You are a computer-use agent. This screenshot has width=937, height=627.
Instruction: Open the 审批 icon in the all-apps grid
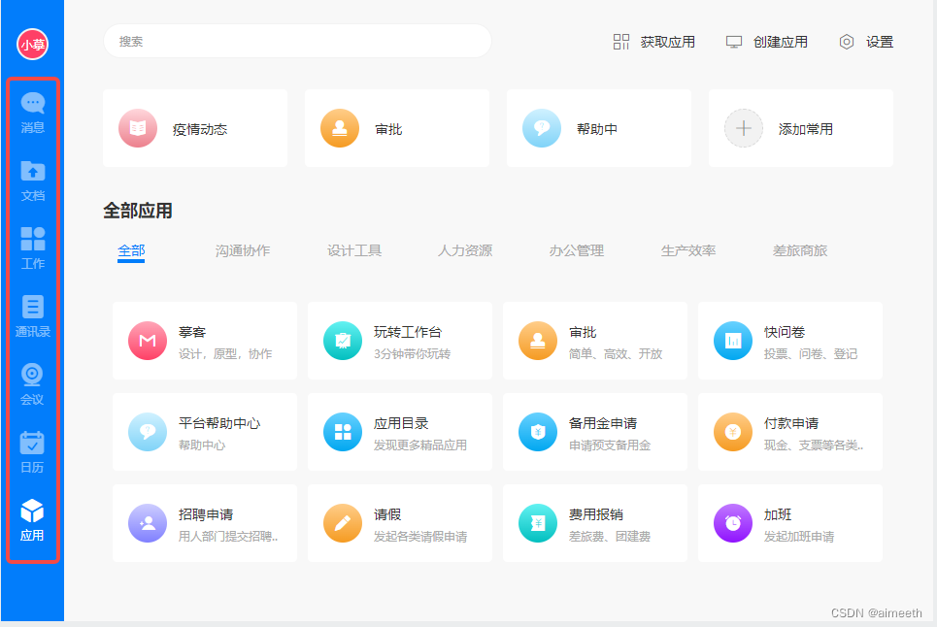[538, 341]
